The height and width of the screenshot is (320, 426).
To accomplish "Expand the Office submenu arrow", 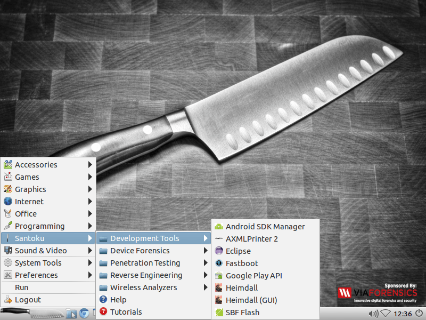I will click(90, 213).
